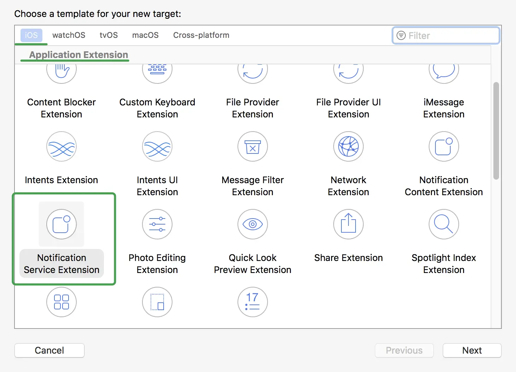Click the Quick Look Preview Extension label
The height and width of the screenshot is (372, 516).
[x=253, y=264]
